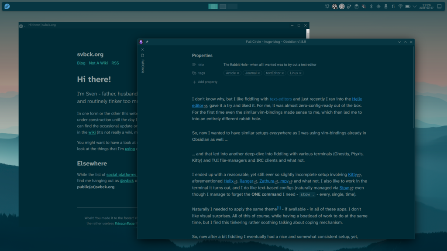Viewport: 447px width, 251px height.
Task: Open the RSS link on svbck.org
Action: (115, 63)
